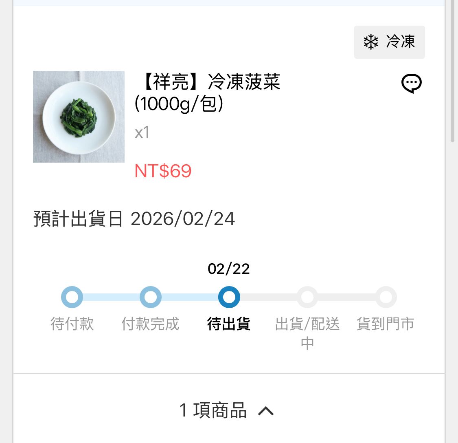
Task: Click the 出貨/配送中 step circle
Action: 307,297
